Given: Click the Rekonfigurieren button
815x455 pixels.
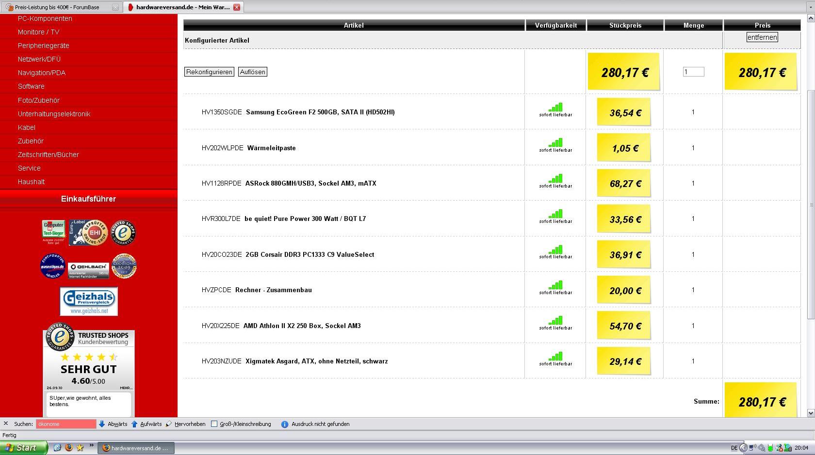Looking at the screenshot, I should pos(209,72).
